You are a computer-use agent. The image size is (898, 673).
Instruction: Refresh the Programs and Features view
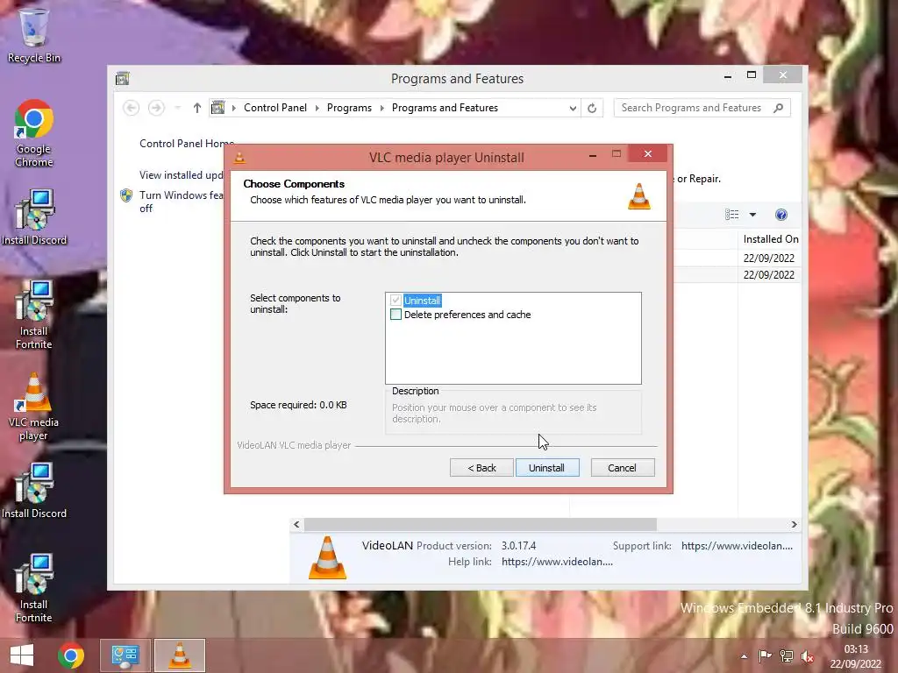(592, 108)
